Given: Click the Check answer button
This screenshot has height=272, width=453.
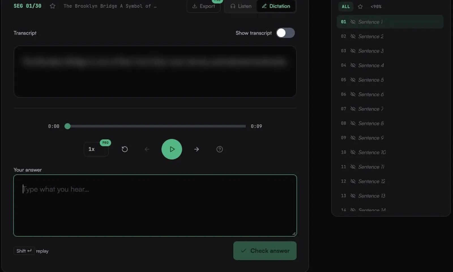Looking at the screenshot, I should pyautogui.click(x=265, y=251).
